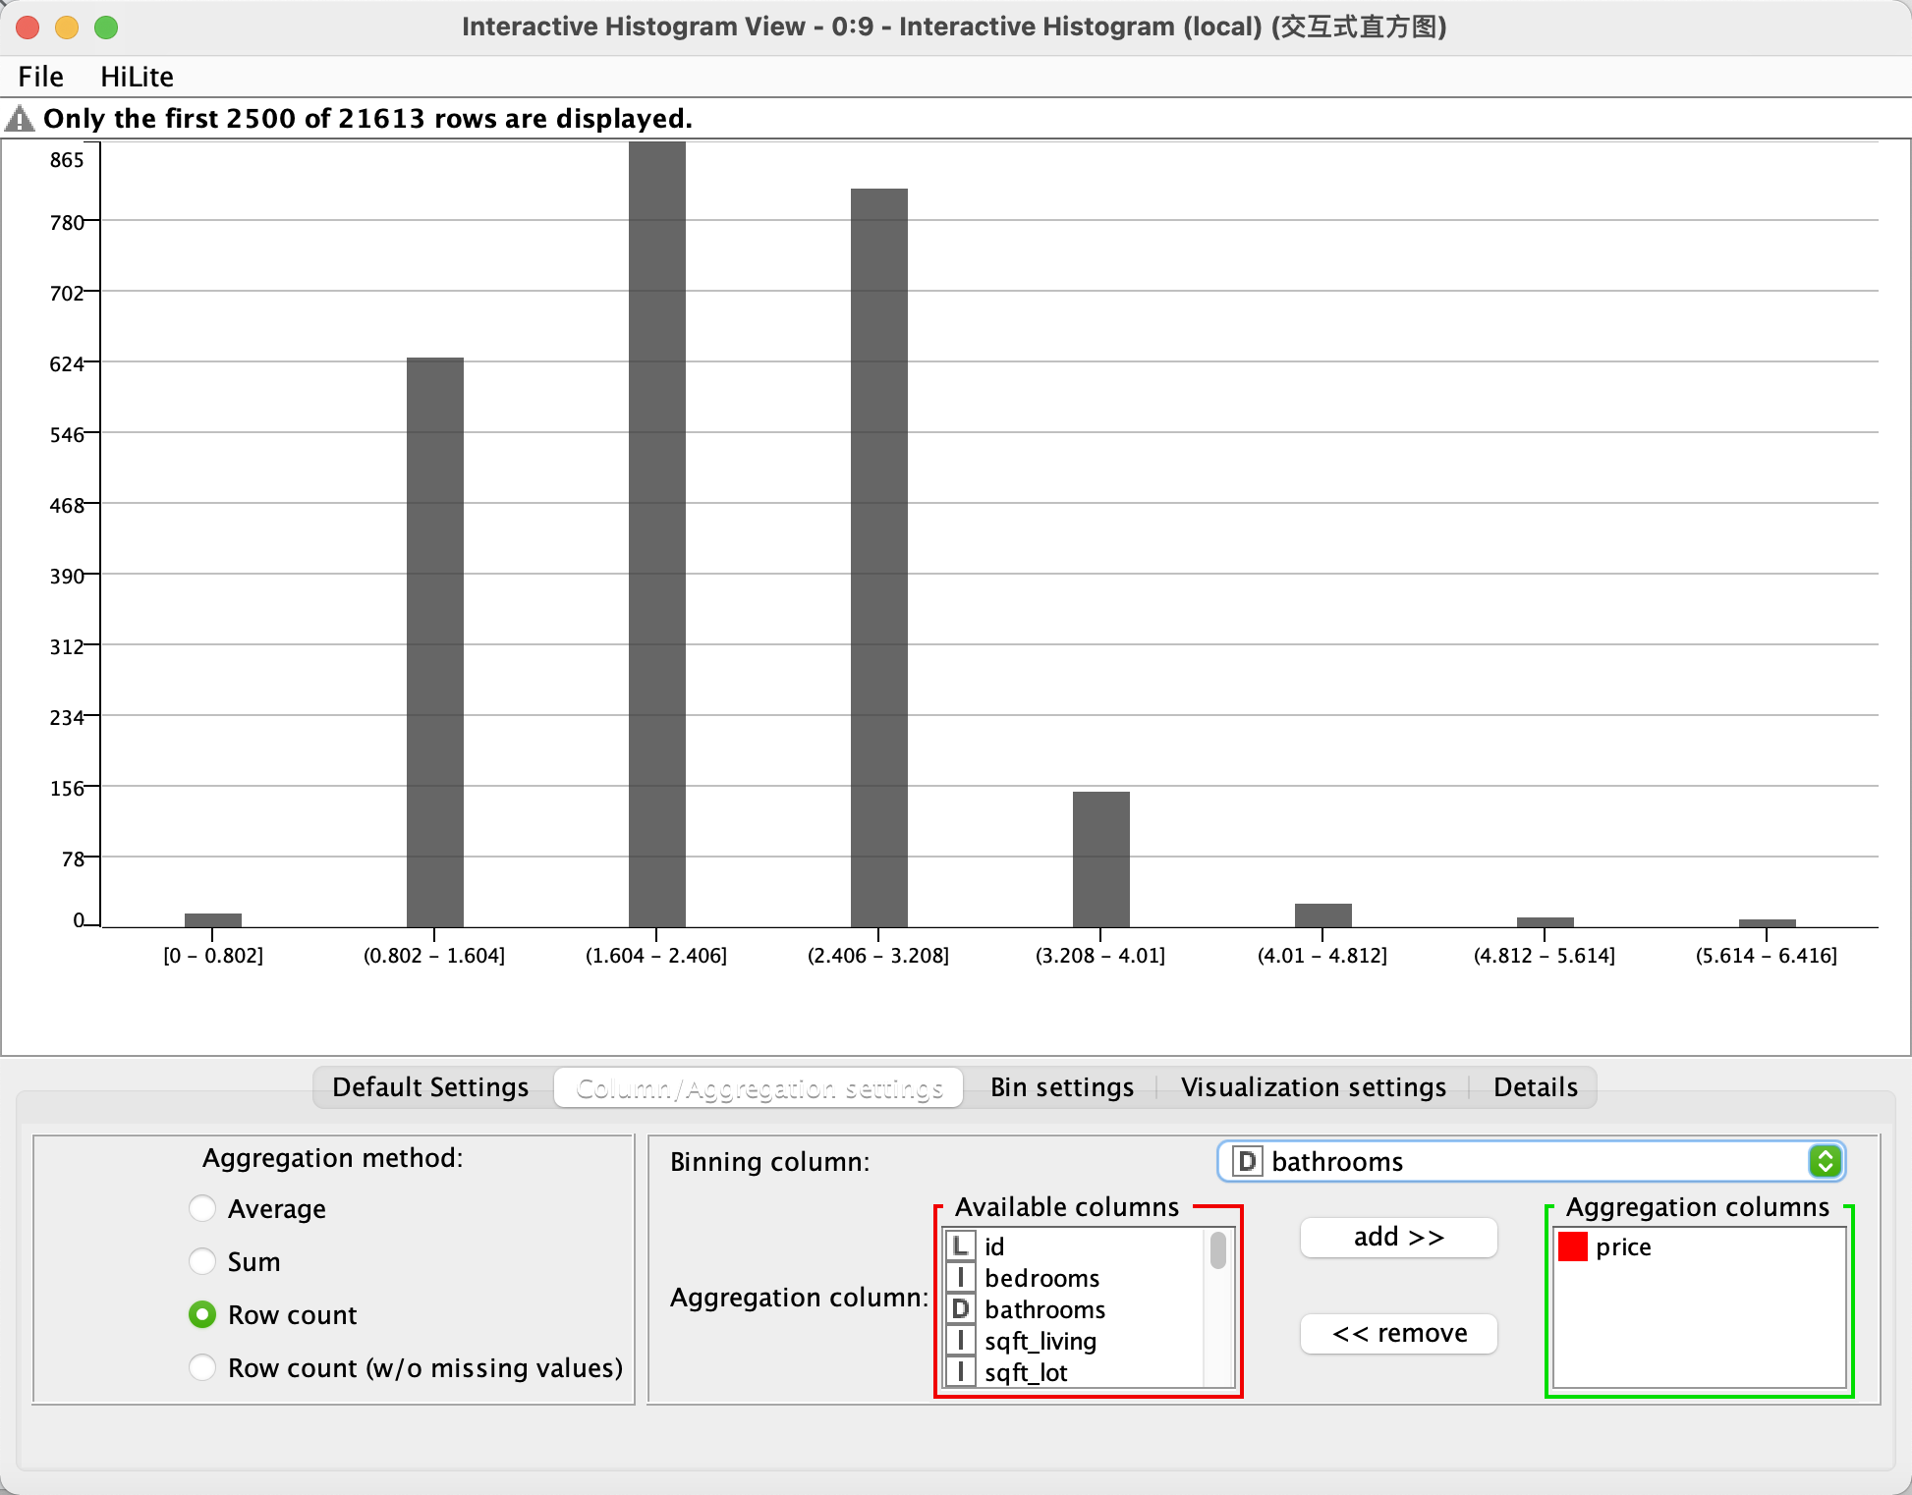Click the red price color square
This screenshot has height=1495, width=1912.
pos(1572,1246)
